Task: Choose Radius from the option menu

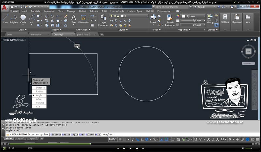Action: (x=39, y=91)
